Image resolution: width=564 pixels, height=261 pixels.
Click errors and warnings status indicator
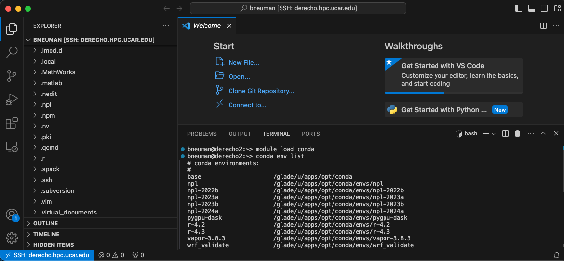111,255
